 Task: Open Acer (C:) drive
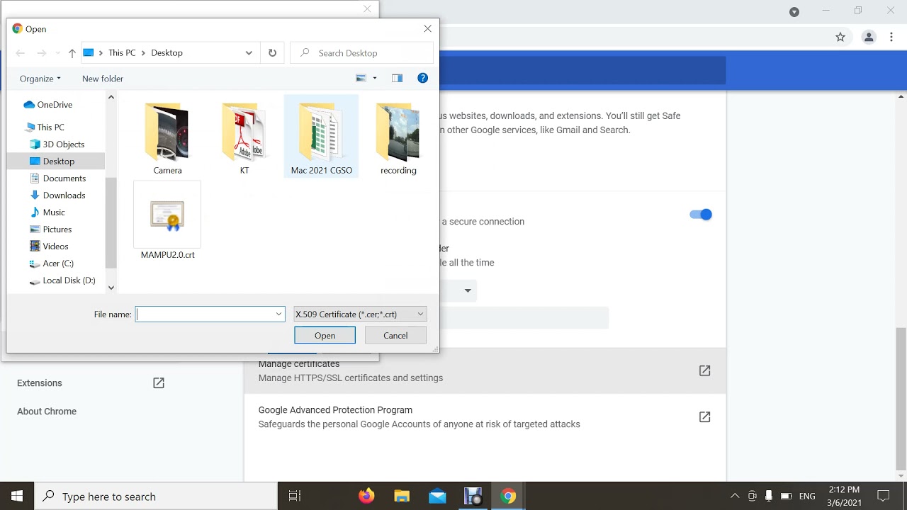click(x=58, y=263)
